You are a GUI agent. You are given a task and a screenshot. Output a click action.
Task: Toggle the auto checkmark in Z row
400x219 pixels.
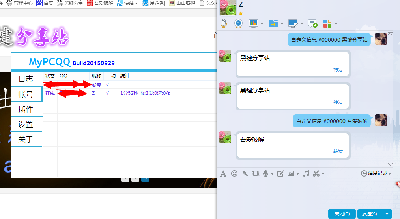(108, 93)
